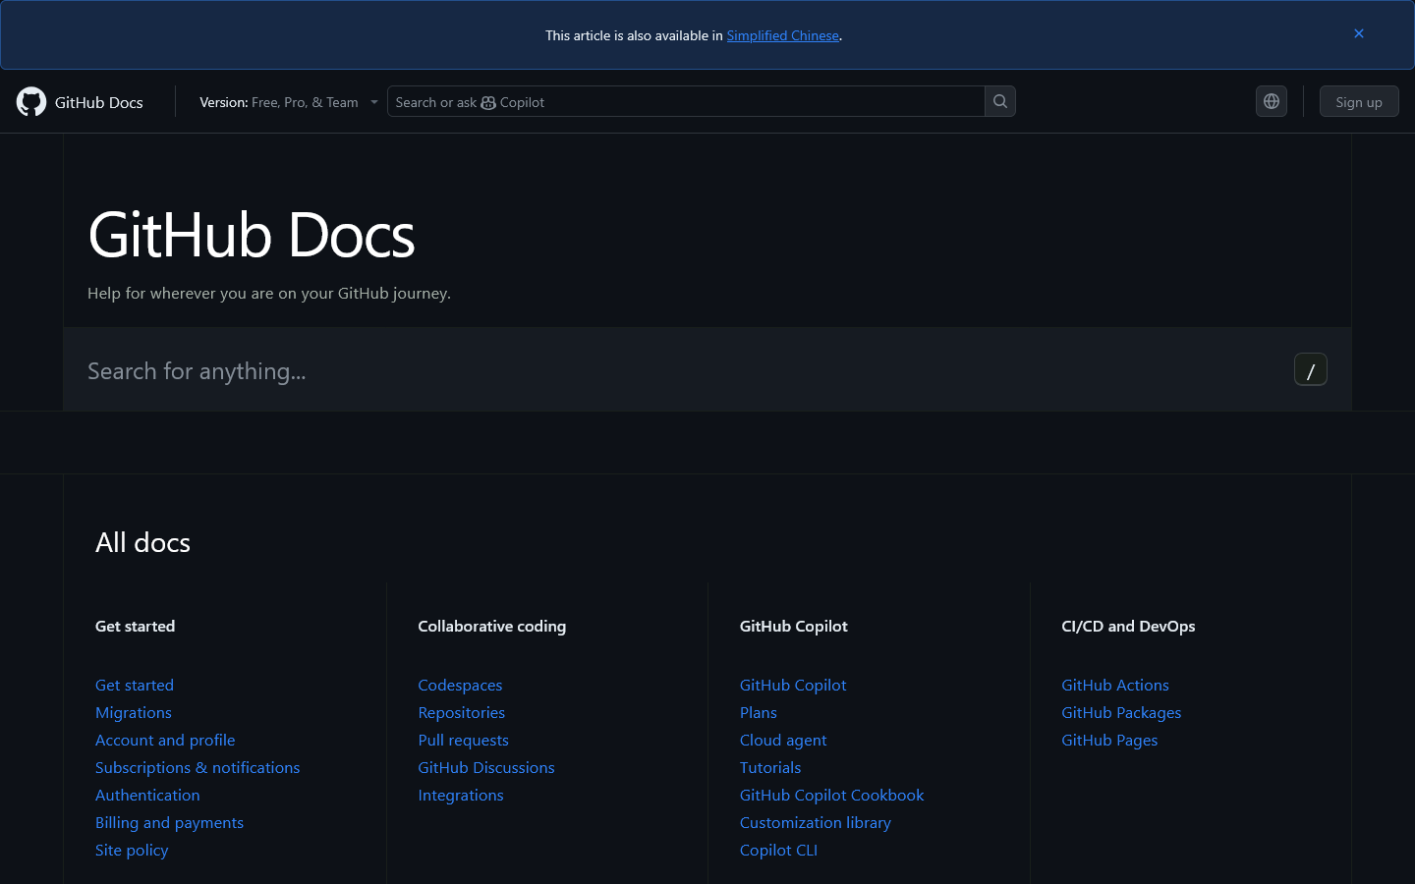Viewport: 1415px width, 884px height.
Task: Click the Search for anything input
Action: (x=707, y=369)
